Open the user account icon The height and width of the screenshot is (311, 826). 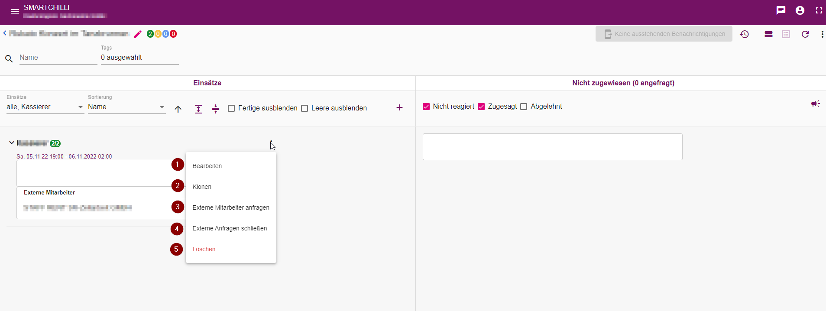(x=800, y=10)
